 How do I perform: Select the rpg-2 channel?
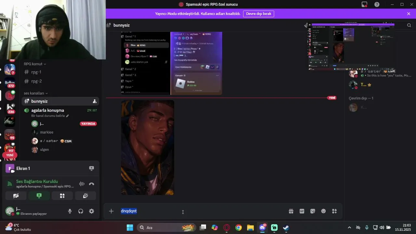tap(60, 81)
